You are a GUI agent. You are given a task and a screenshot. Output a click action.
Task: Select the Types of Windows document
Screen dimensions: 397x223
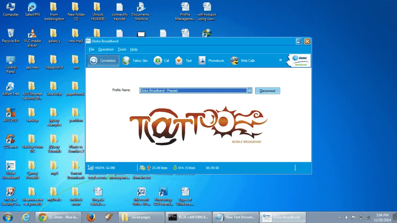185,196
